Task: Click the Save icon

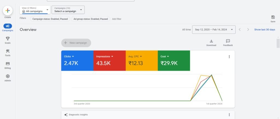Action: tap(273, 17)
